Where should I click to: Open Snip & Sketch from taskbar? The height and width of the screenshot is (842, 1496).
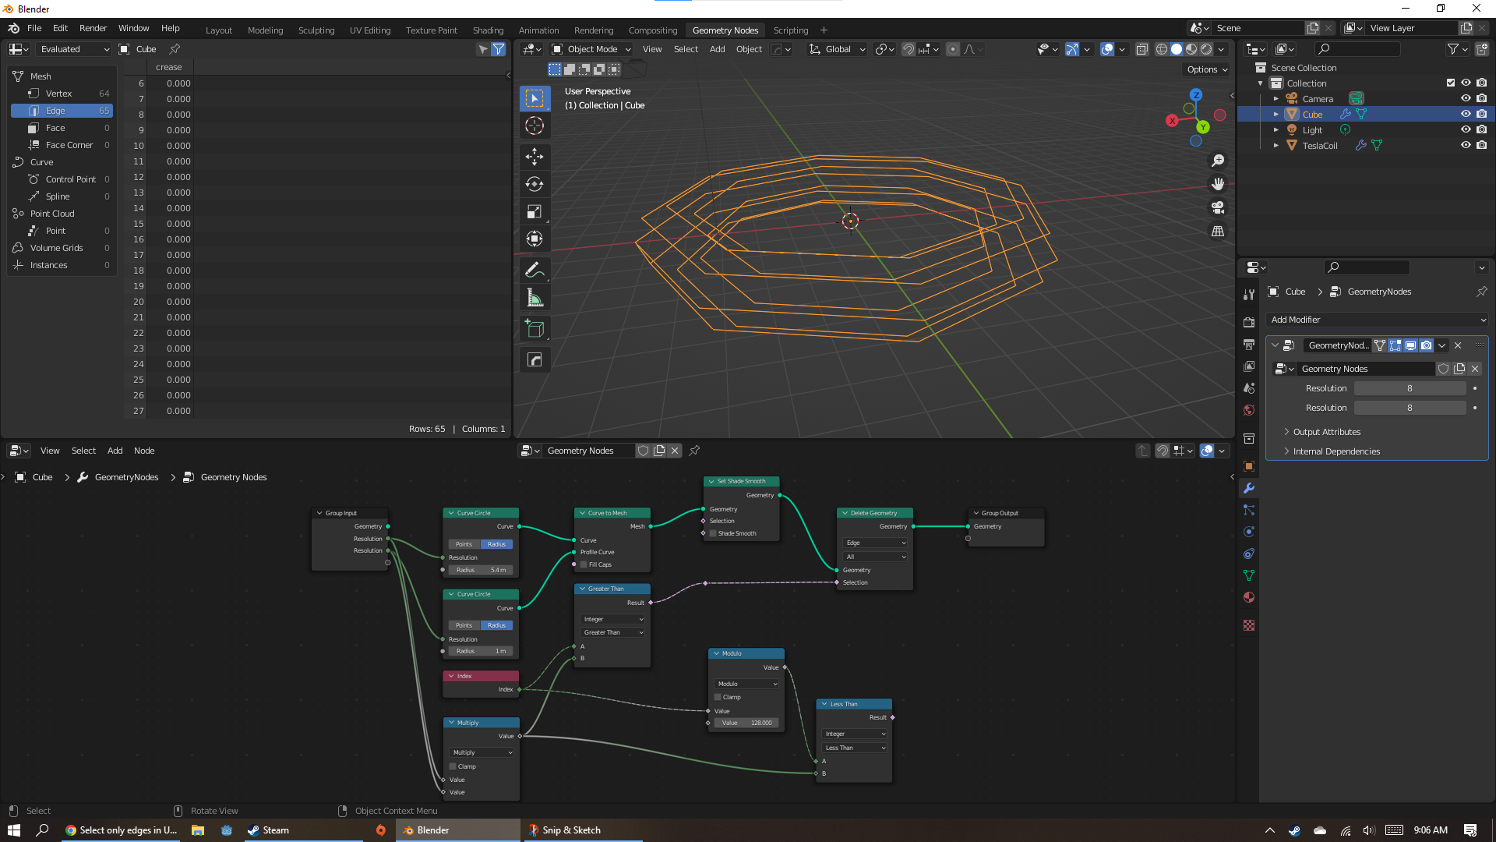pyautogui.click(x=582, y=830)
